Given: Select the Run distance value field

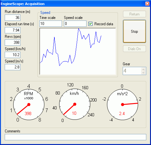Looking at the screenshot, I should point(13,18).
